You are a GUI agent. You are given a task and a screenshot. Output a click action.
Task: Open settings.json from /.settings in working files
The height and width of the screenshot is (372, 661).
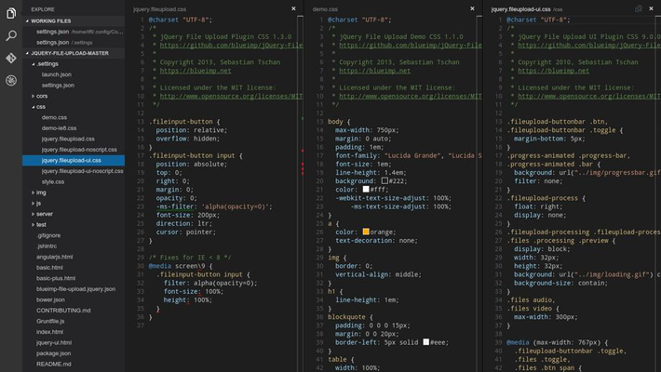pos(74,43)
